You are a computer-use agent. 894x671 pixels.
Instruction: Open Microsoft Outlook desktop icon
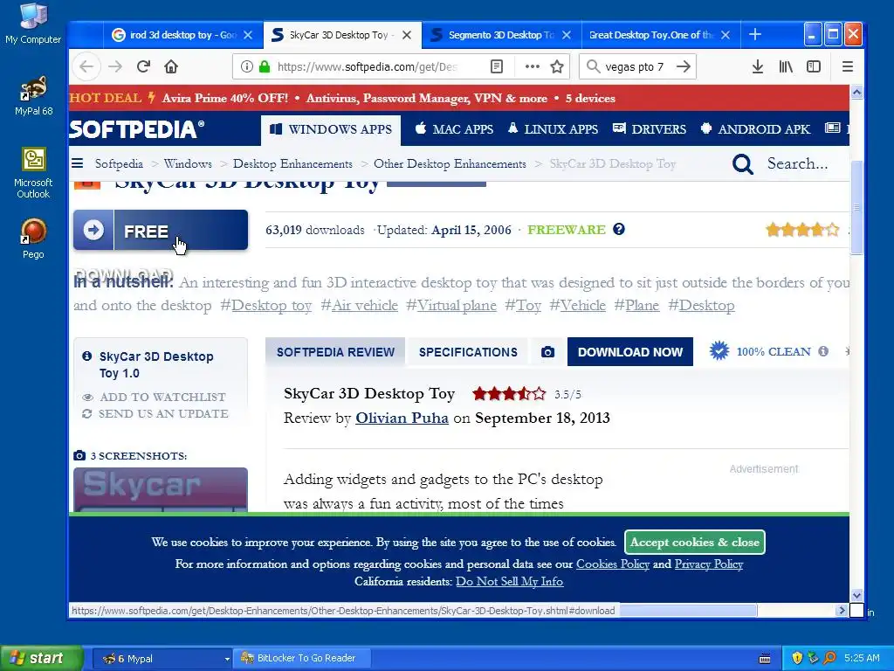pos(33,173)
